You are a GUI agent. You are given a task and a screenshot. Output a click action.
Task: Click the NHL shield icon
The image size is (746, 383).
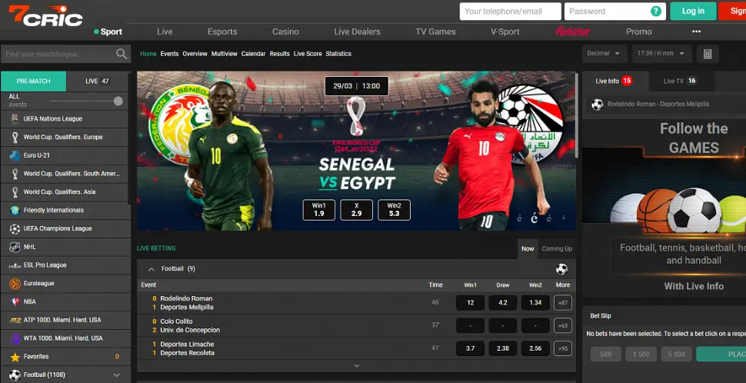(15, 247)
